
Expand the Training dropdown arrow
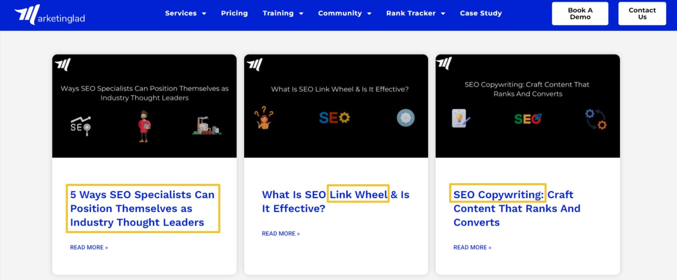click(x=301, y=14)
